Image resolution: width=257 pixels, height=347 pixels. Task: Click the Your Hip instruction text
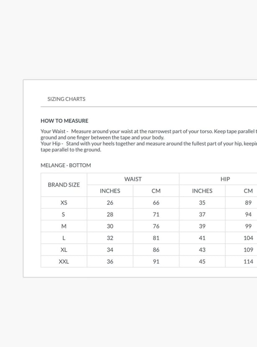149,147
